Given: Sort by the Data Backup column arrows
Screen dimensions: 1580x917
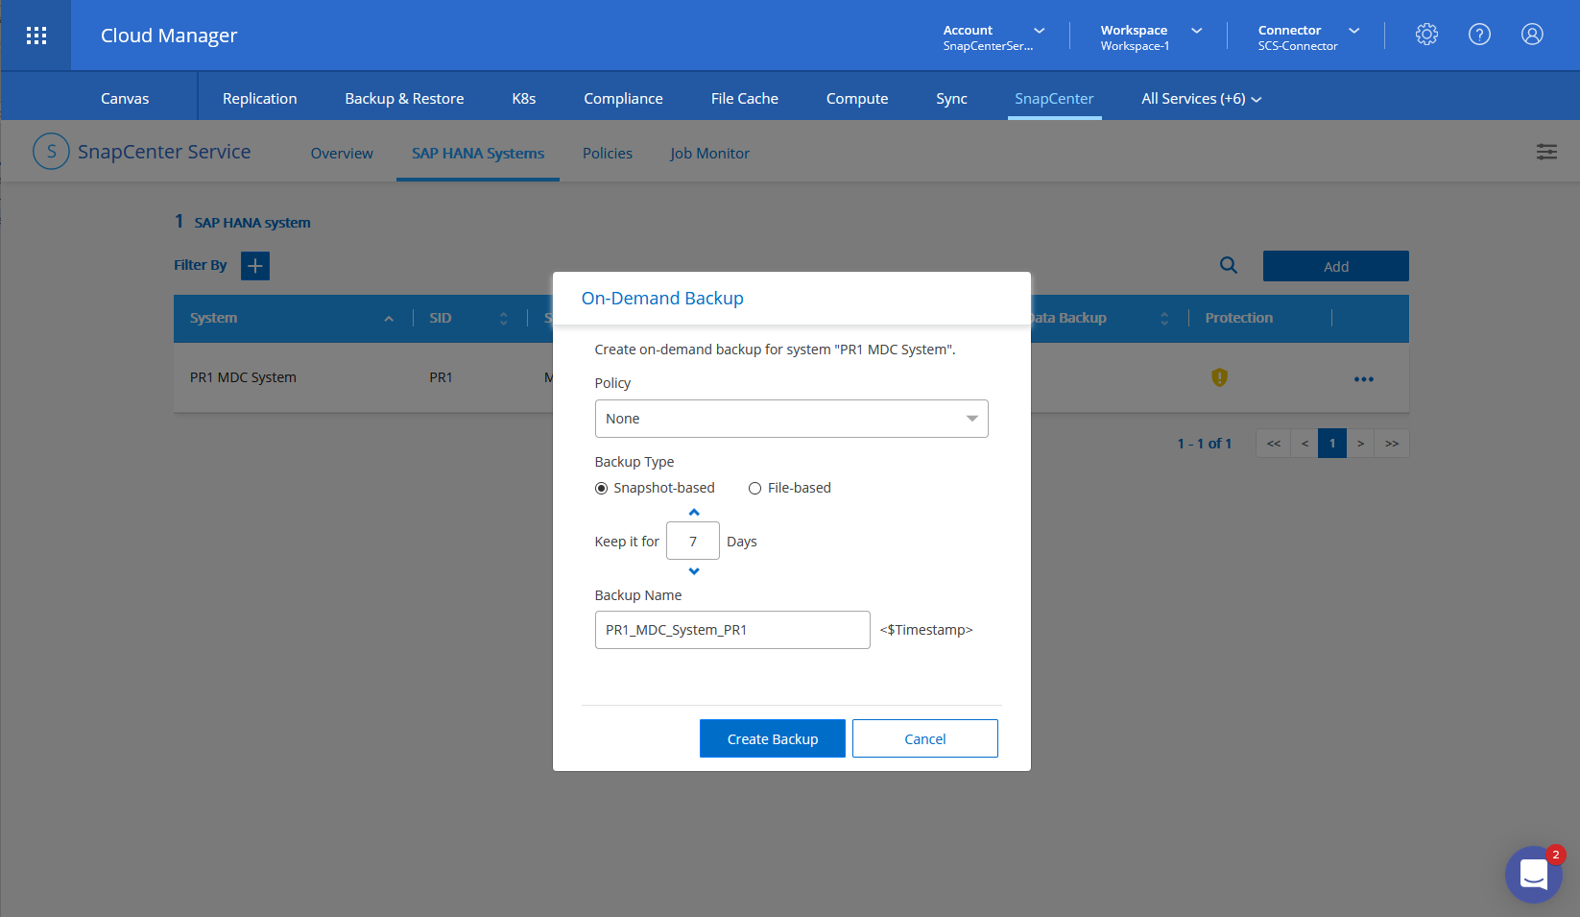Looking at the screenshot, I should click(x=1164, y=319).
